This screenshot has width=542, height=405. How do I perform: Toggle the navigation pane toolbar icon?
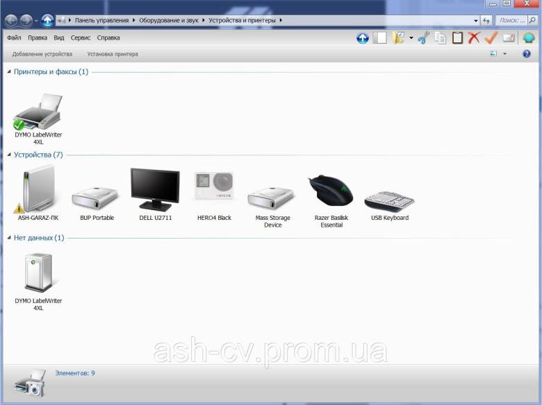click(x=379, y=38)
